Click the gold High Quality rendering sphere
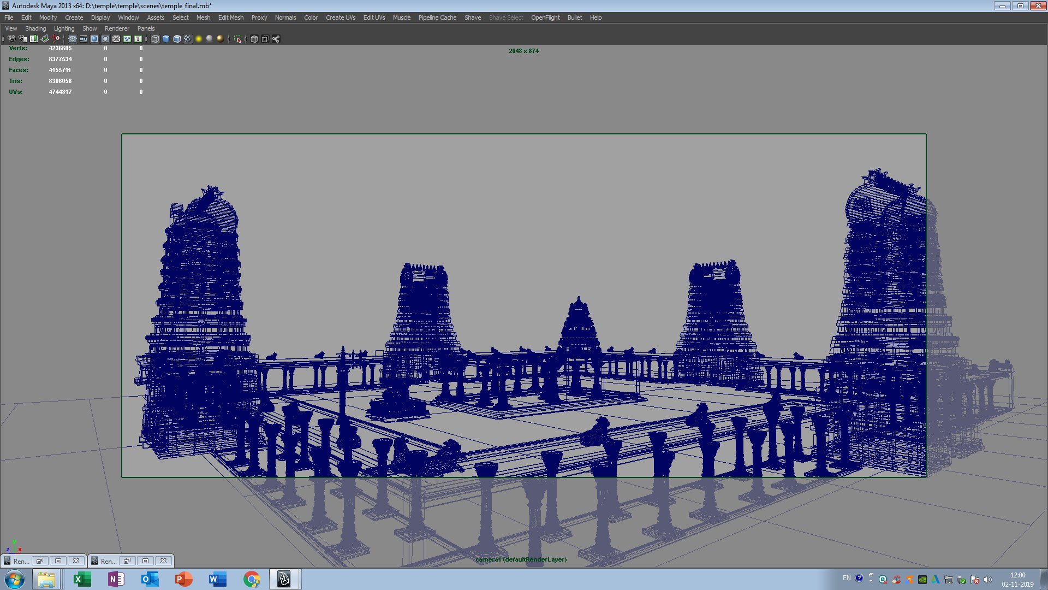1048x590 pixels. tap(220, 39)
